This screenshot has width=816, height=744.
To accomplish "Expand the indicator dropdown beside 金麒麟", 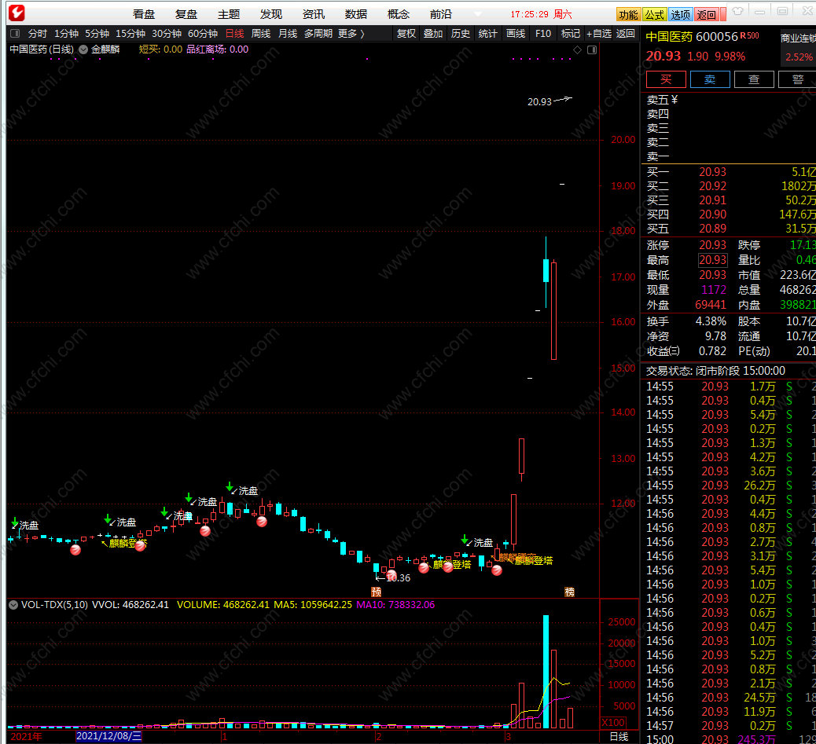I will (x=83, y=49).
